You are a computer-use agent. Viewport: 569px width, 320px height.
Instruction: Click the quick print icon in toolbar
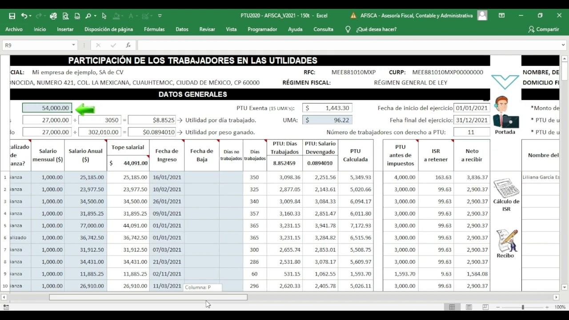click(x=53, y=16)
